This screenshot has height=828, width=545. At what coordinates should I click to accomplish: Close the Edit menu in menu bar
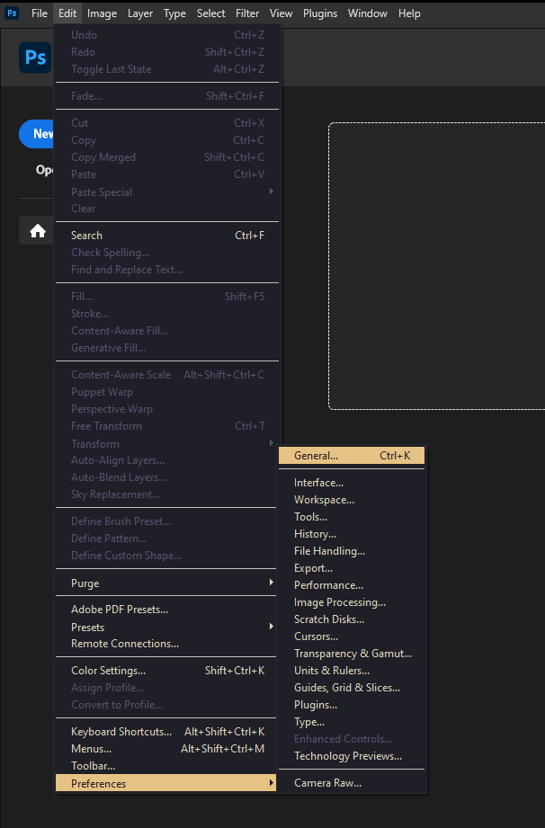pyautogui.click(x=67, y=13)
